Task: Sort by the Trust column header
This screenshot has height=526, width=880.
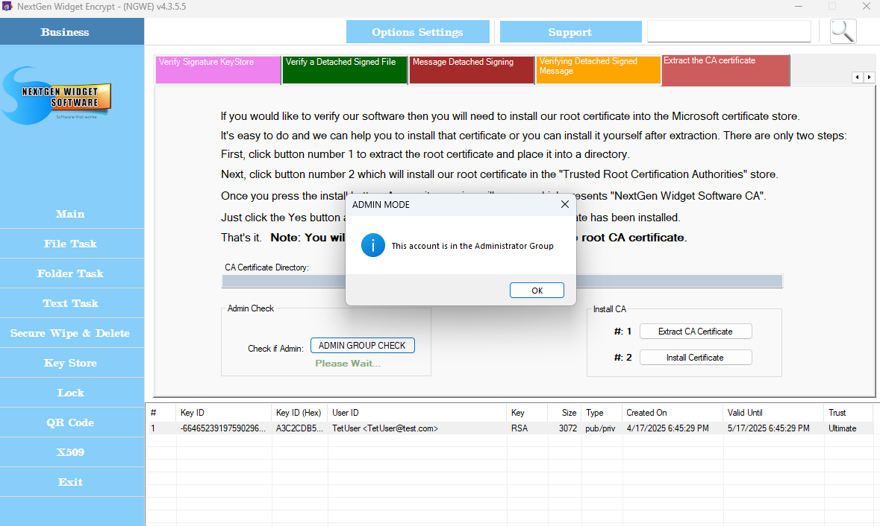Action: (x=849, y=413)
